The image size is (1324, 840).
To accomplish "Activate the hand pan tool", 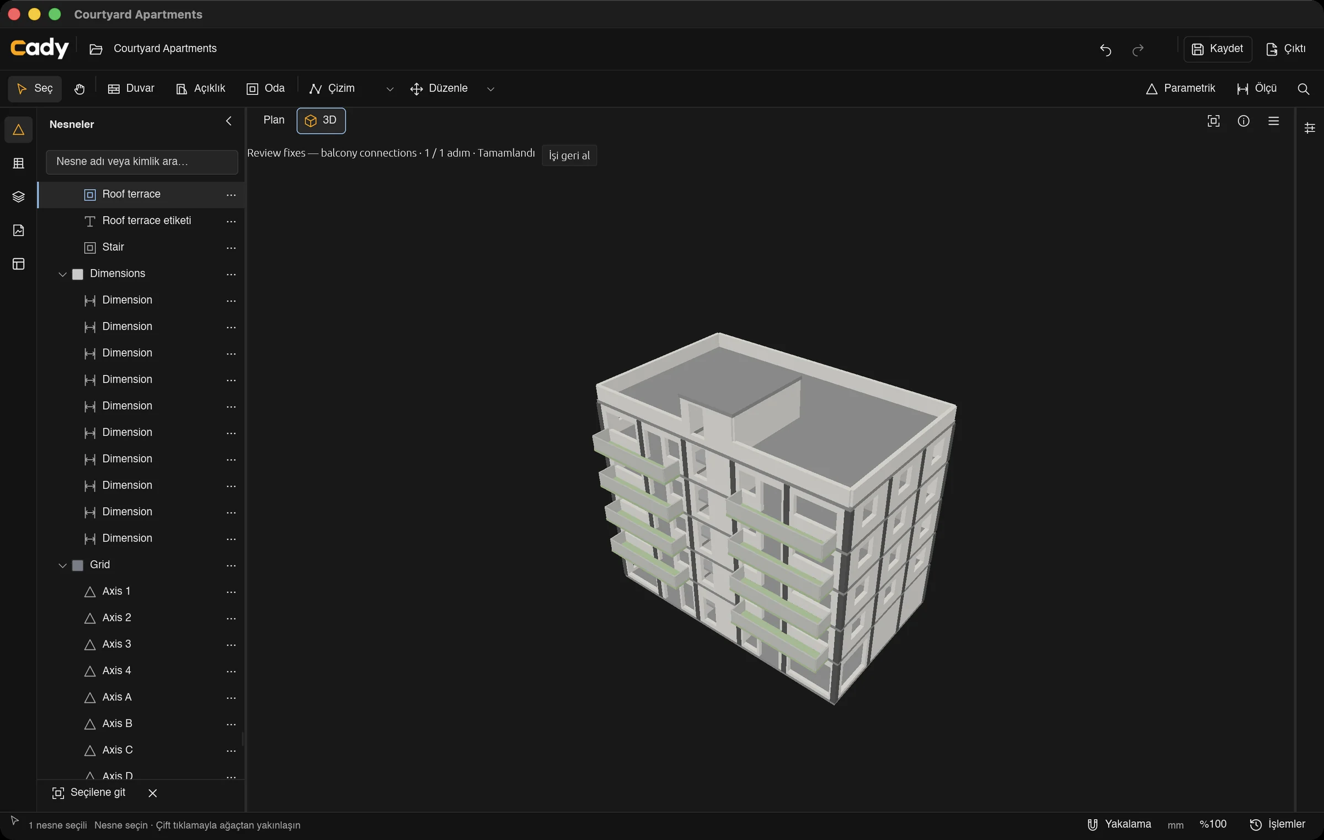I will pos(79,89).
